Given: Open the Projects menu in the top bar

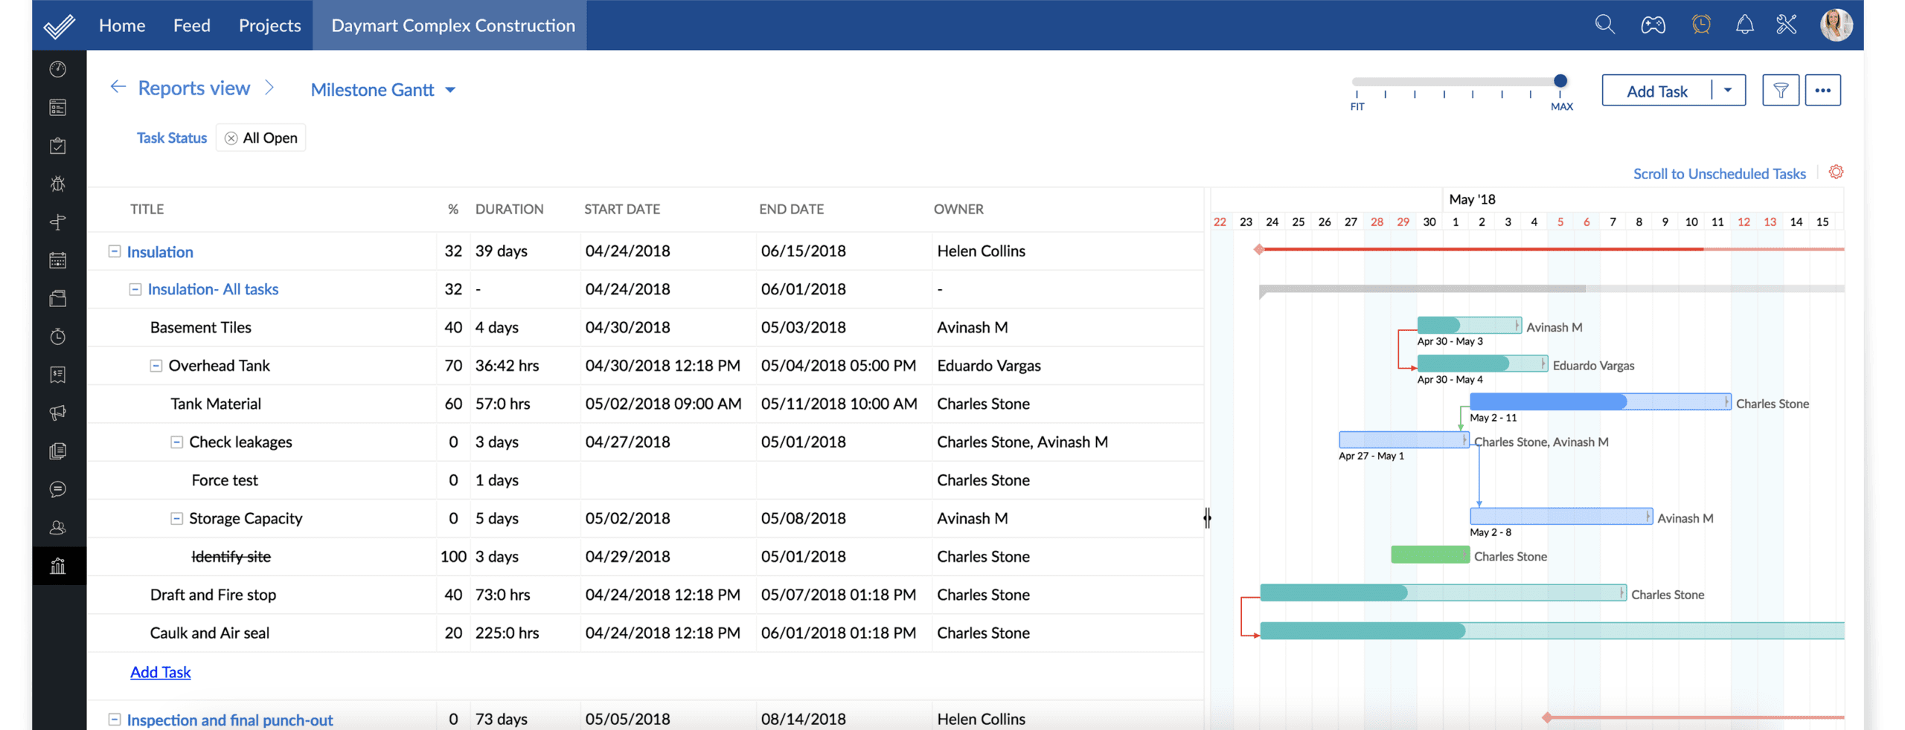Looking at the screenshot, I should pos(269,25).
